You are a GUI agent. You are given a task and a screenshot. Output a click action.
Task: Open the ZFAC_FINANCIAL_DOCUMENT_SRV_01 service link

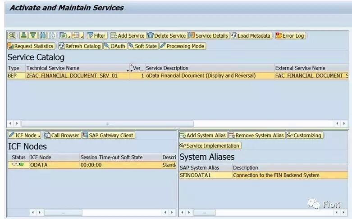coord(72,75)
